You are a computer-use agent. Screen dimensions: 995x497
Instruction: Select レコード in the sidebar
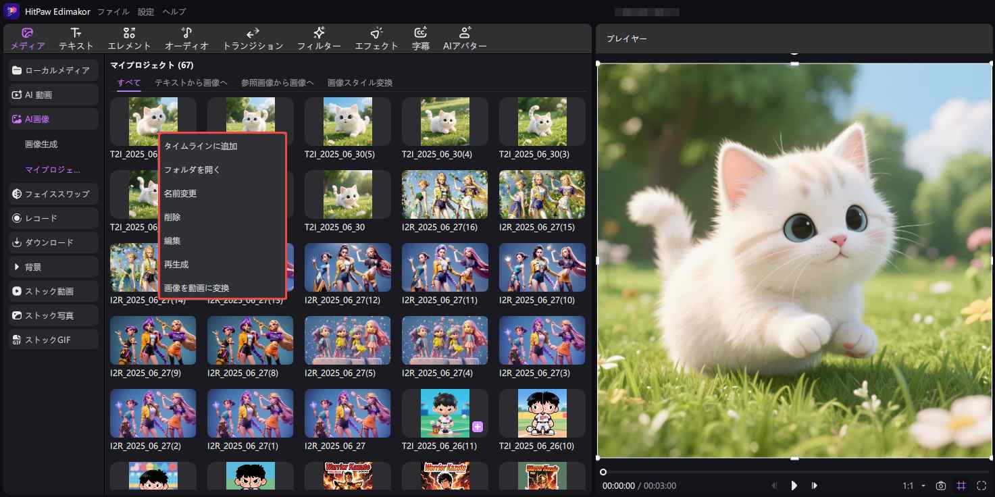point(54,218)
